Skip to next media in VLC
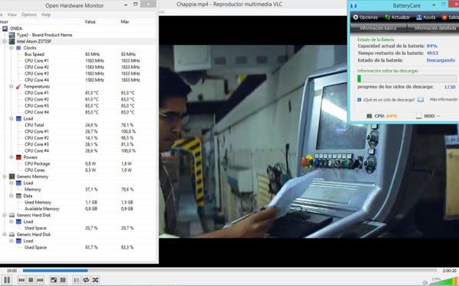Screen dimensions: 459x286 point(40,280)
